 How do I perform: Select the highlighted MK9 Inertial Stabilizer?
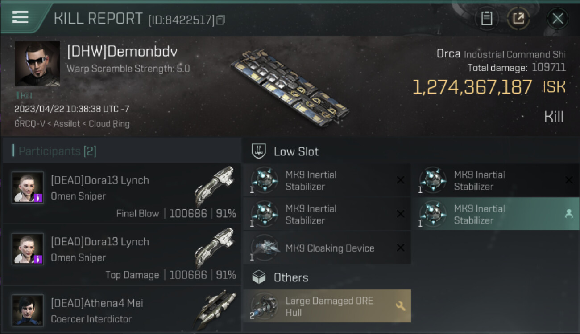pyautogui.click(x=495, y=214)
